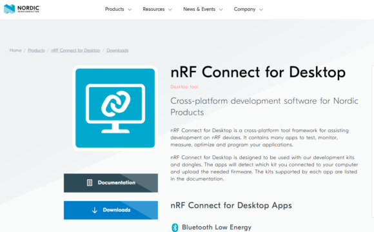
Task: Expand the Company chevron arrow
Action: (x=261, y=10)
